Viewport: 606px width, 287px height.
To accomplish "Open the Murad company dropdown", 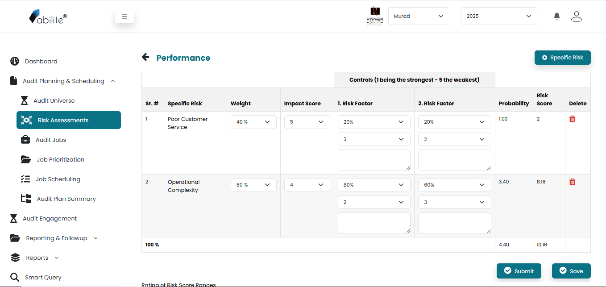I will pyautogui.click(x=419, y=16).
